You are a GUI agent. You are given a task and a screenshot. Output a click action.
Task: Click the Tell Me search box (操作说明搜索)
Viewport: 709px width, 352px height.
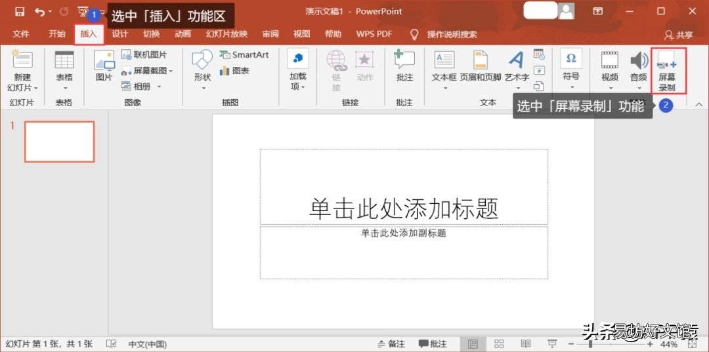(x=452, y=34)
